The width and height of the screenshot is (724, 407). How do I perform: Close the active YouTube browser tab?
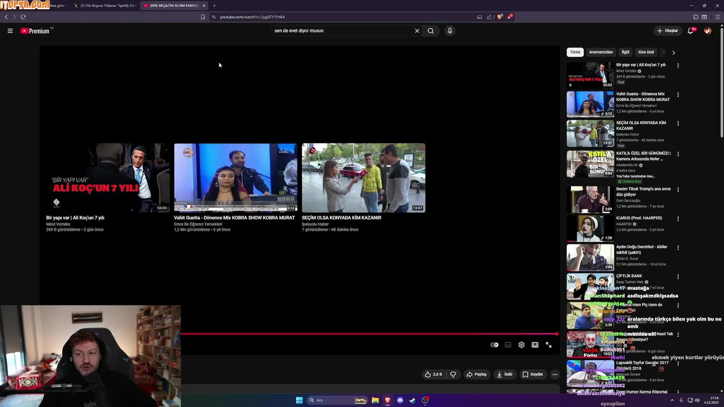pyautogui.click(x=204, y=6)
